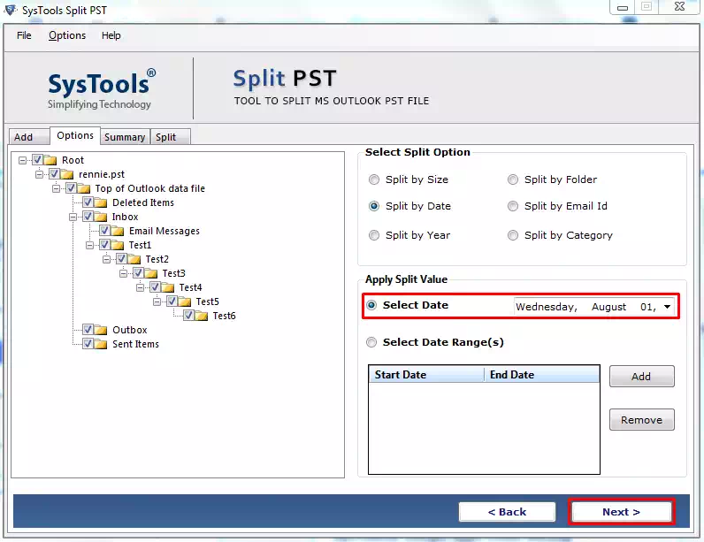Open the Options menu
The height and width of the screenshot is (542, 704).
click(x=67, y=35)
